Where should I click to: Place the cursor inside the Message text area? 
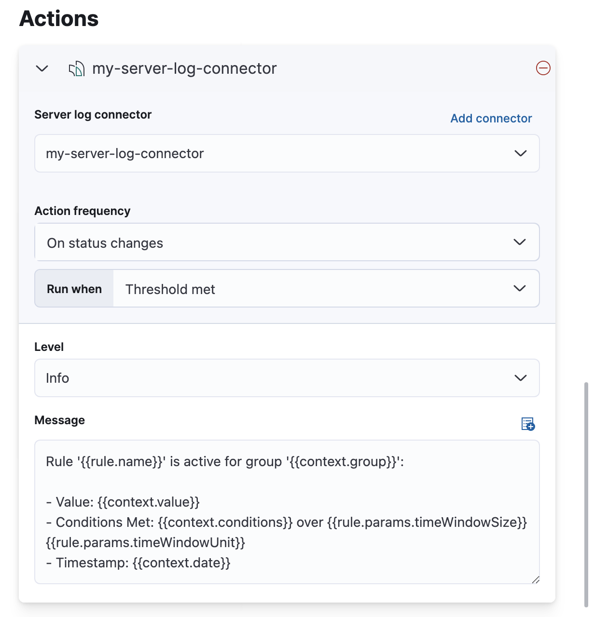[287, 511]
